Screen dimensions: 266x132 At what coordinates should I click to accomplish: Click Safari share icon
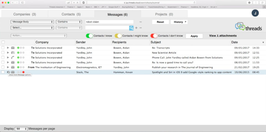[256, 2]
